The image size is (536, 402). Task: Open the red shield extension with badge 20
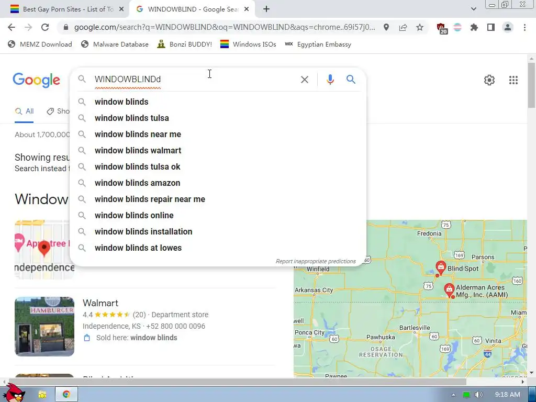442,28
